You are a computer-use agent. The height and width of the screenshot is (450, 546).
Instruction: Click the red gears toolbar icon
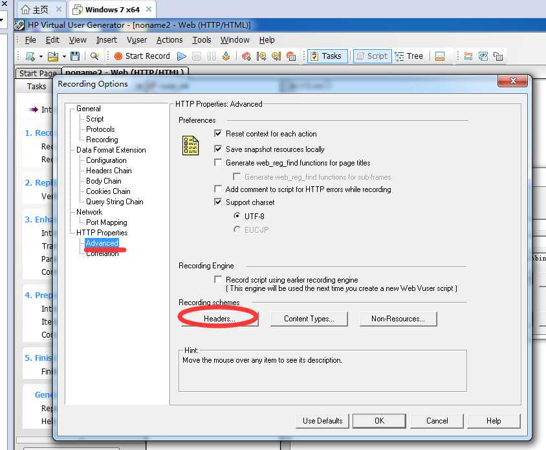coord(246,56)
